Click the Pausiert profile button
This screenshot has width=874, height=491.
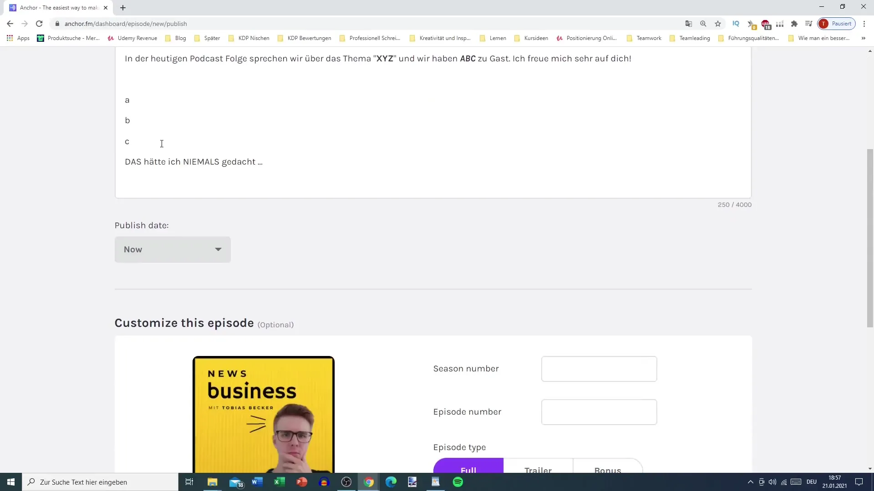[837, 24]
